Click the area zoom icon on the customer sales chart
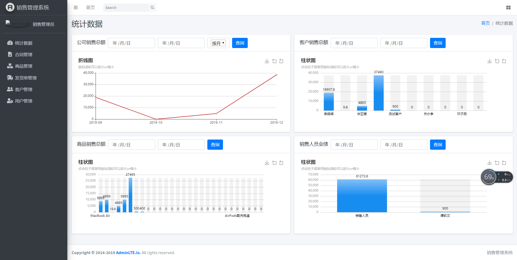This screenshot has width=517, height=260. click(x=497, y=61)
